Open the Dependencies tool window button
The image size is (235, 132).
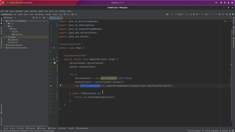(82, 128)
